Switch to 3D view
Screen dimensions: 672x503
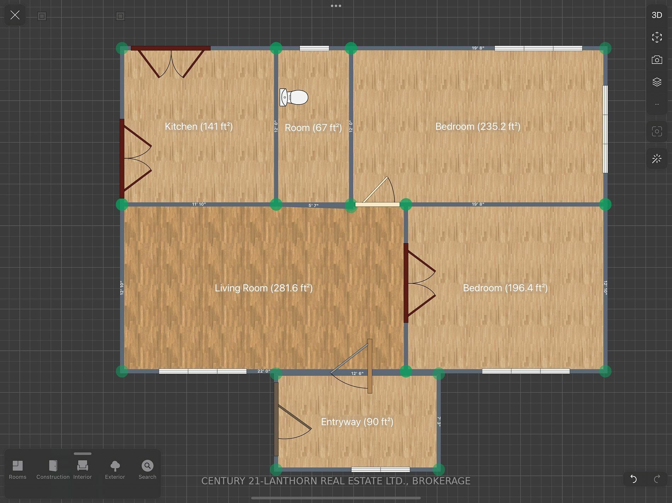coord(657,15)
